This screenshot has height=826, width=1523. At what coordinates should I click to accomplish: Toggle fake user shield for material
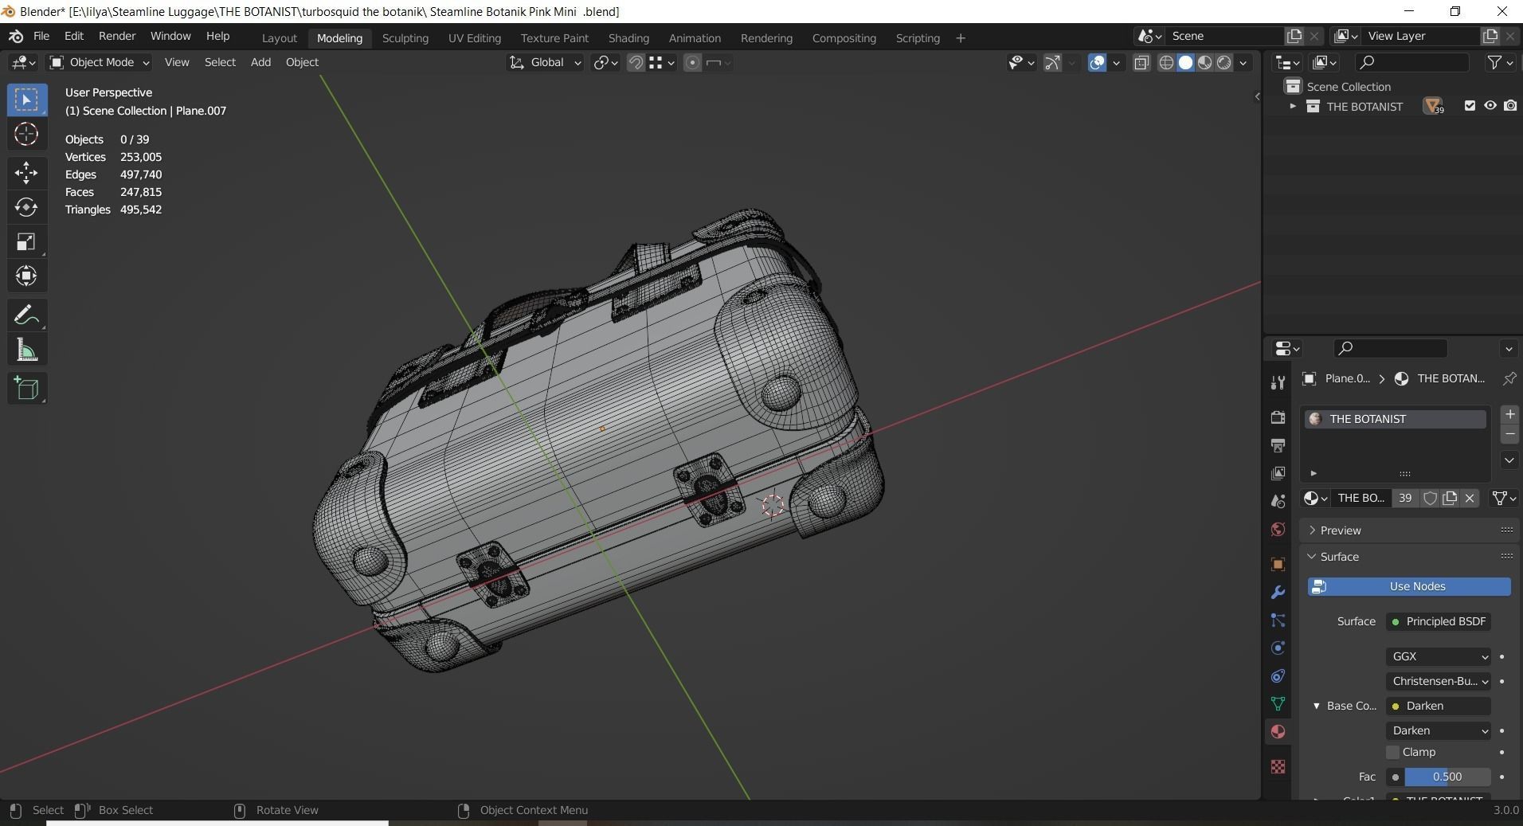[x=1431, y=498]
